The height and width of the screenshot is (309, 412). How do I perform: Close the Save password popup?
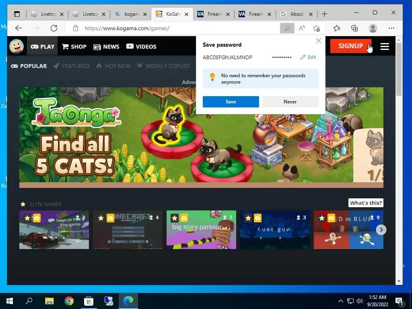tap(319, 41)
